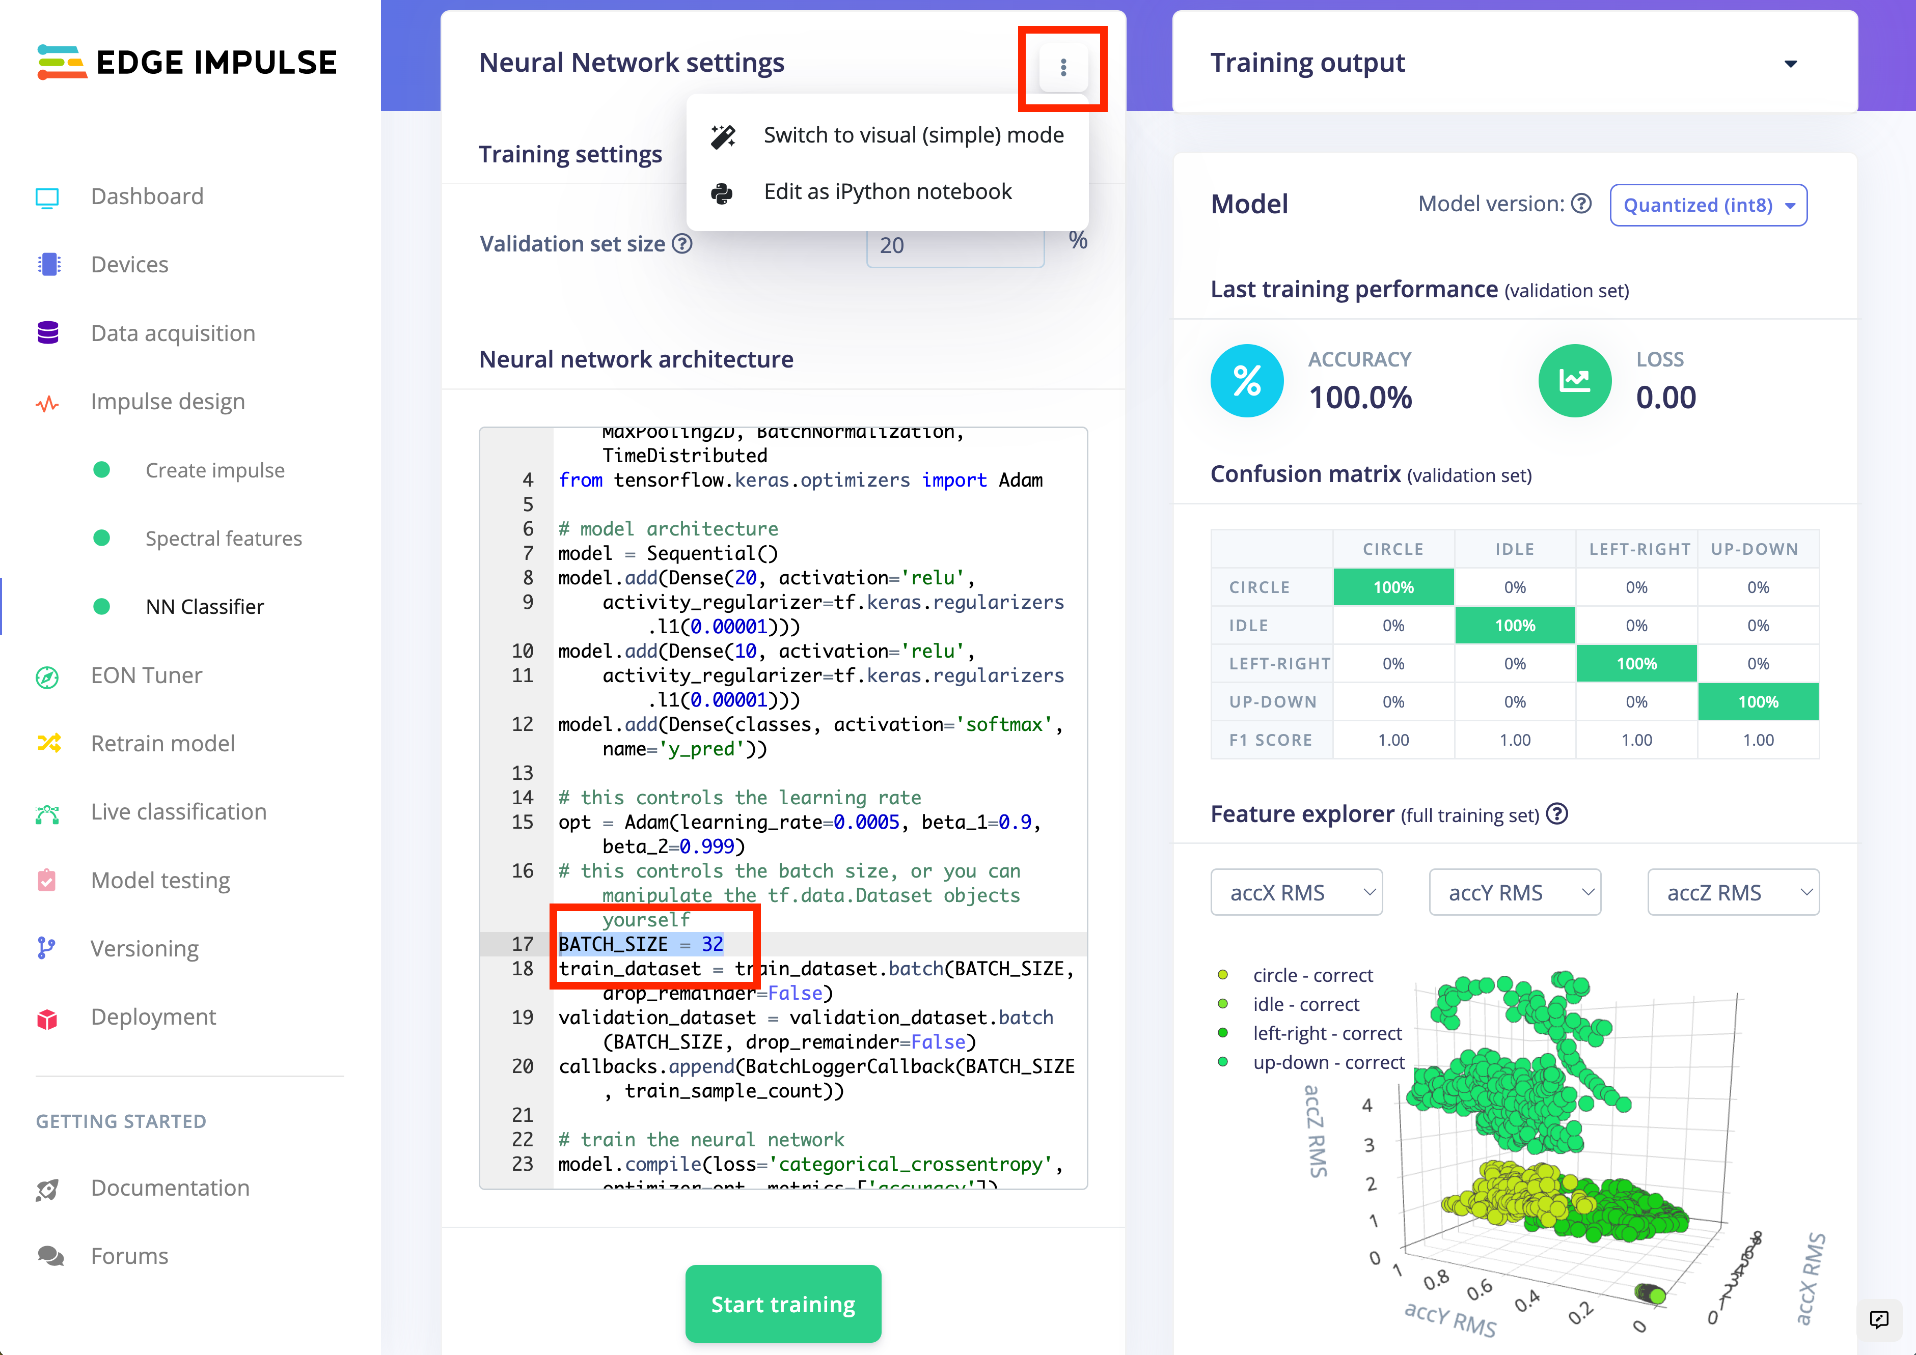Go to Dashboard in sidebar

[147, 196]
